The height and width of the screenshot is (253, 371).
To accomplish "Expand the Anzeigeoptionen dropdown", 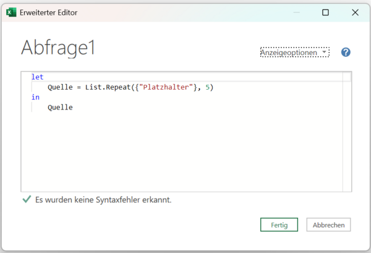I will click(294, 53).
